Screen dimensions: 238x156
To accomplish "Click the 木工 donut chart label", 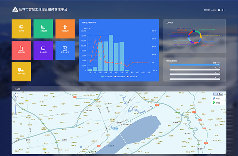I will [x=207, y=45].
